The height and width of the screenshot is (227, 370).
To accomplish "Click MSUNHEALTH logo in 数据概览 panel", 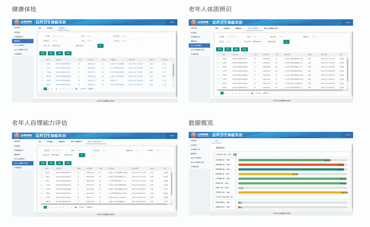I will coord(200,135).
